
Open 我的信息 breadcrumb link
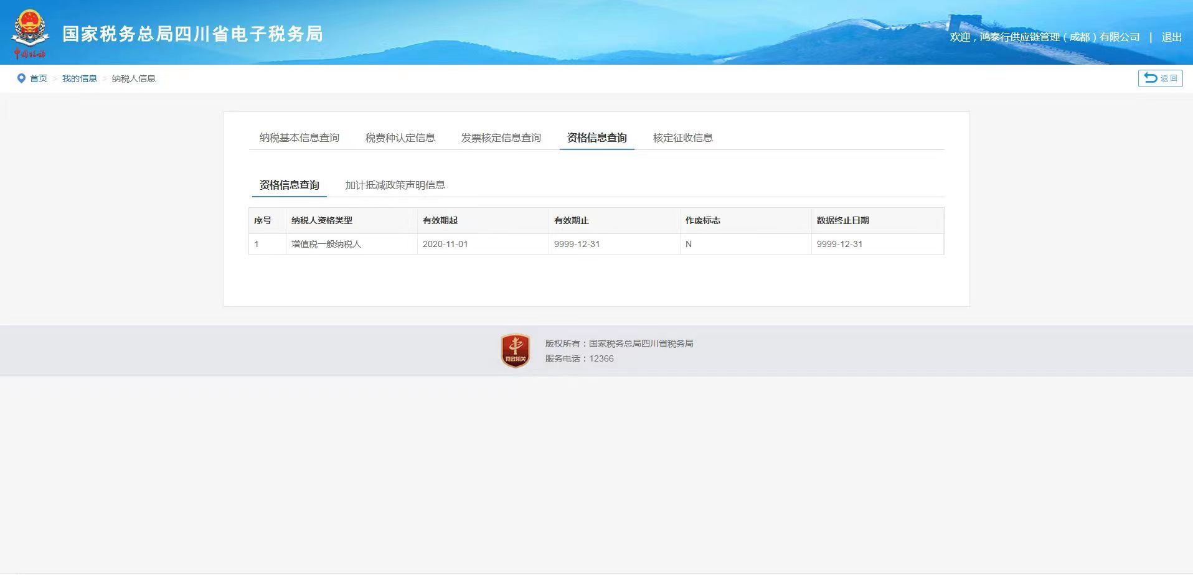[x=79, y=78]
